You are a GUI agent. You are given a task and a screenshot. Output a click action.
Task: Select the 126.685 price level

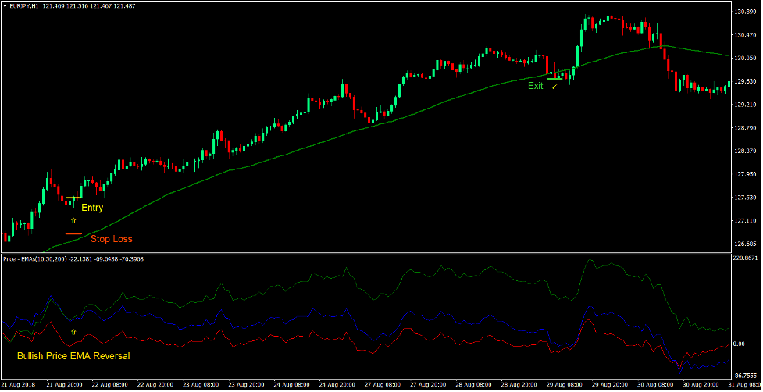tap(744, 244)
